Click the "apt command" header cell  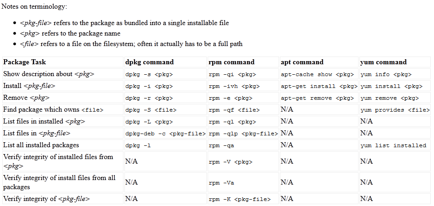pyautogui.click(x=302, y=62)
